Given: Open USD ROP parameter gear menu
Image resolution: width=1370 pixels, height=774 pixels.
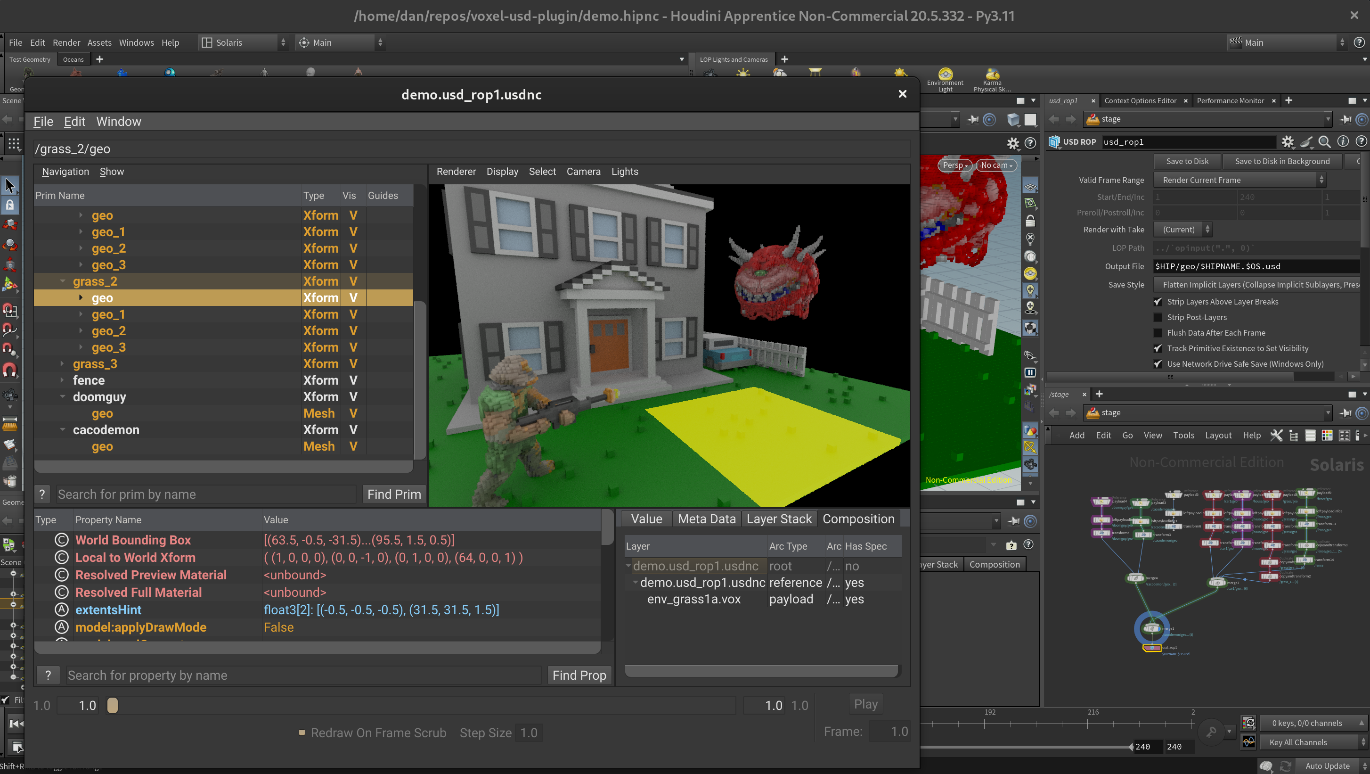Looking at the screenshot, I should pos(1288,141).
